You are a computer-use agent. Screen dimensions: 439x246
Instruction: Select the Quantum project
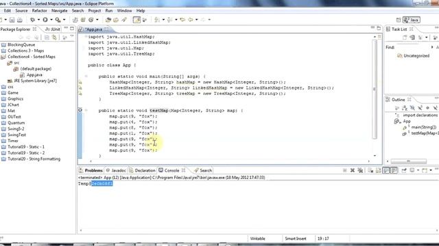(x=13, y=123)
